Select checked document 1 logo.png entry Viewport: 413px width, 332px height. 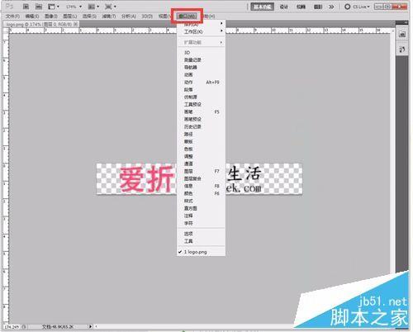(x=201, y=252)
